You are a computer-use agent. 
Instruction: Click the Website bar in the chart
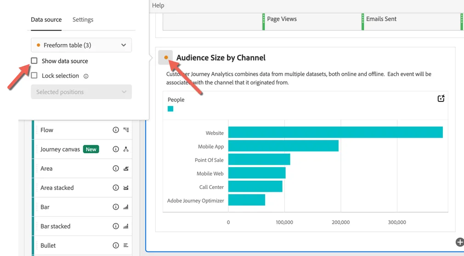[335, 132]
